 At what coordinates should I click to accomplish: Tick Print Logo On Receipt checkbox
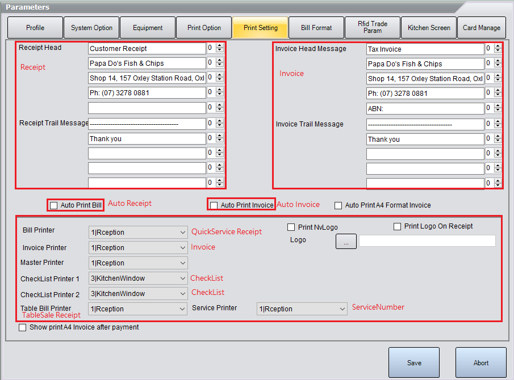coord(397,226)
